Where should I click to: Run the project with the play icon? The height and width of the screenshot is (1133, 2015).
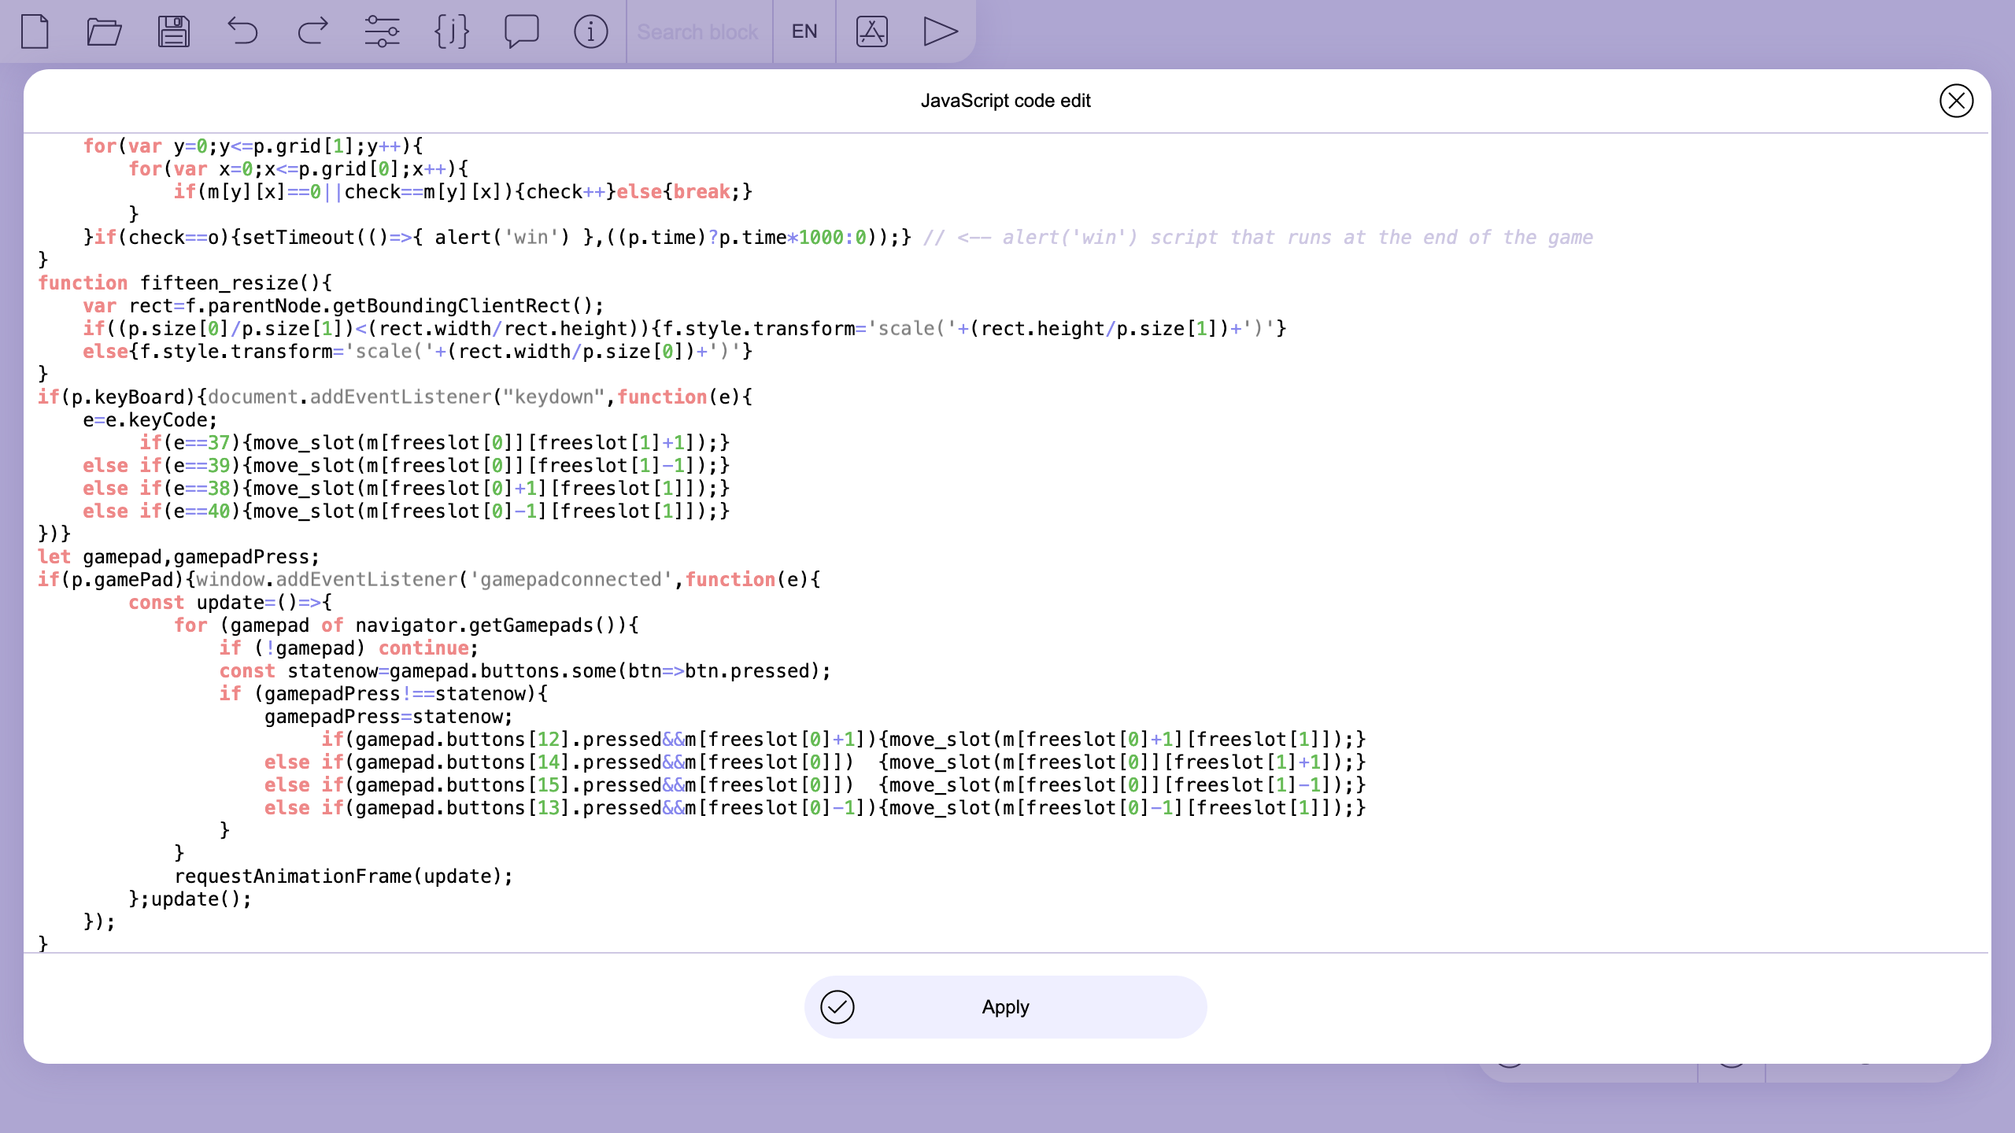941,31
